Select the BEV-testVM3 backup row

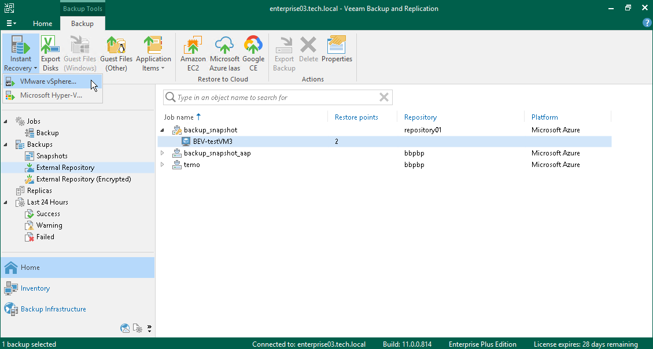coord(385,142)
